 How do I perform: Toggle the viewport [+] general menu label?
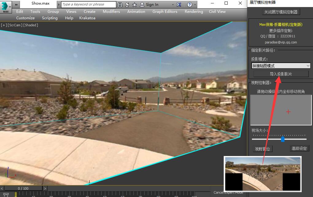point(4,25)
